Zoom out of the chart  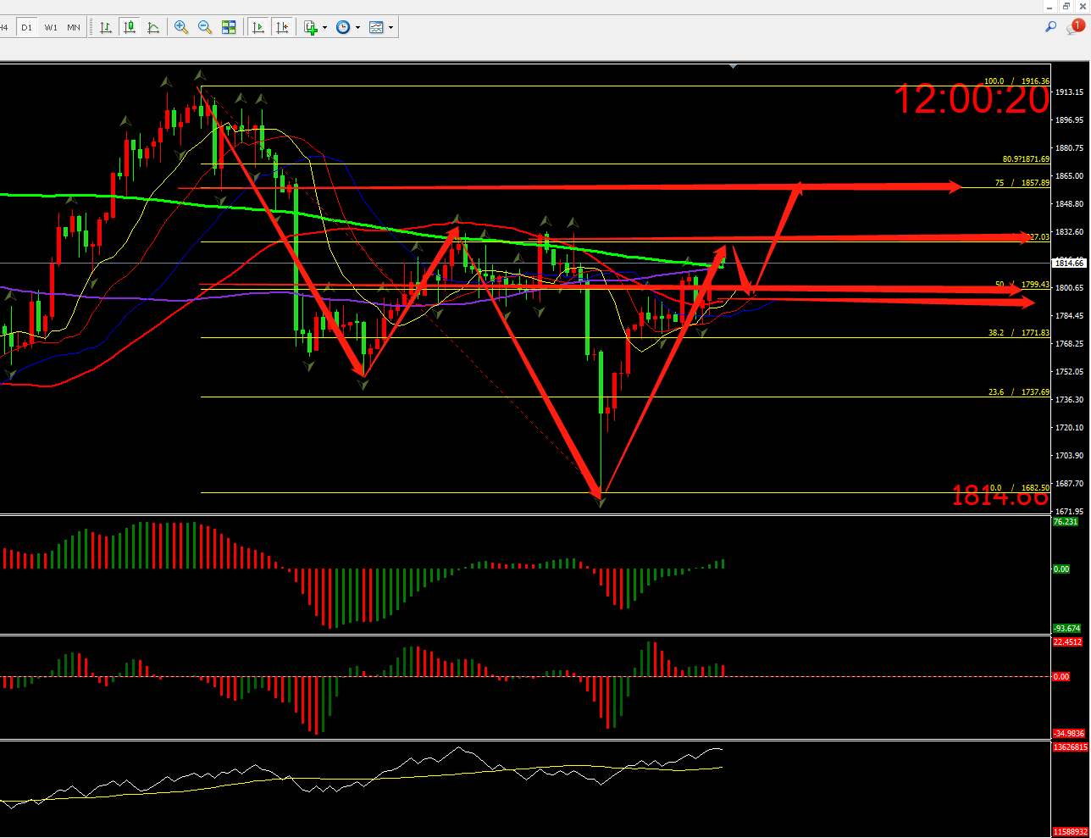(205, 27)
